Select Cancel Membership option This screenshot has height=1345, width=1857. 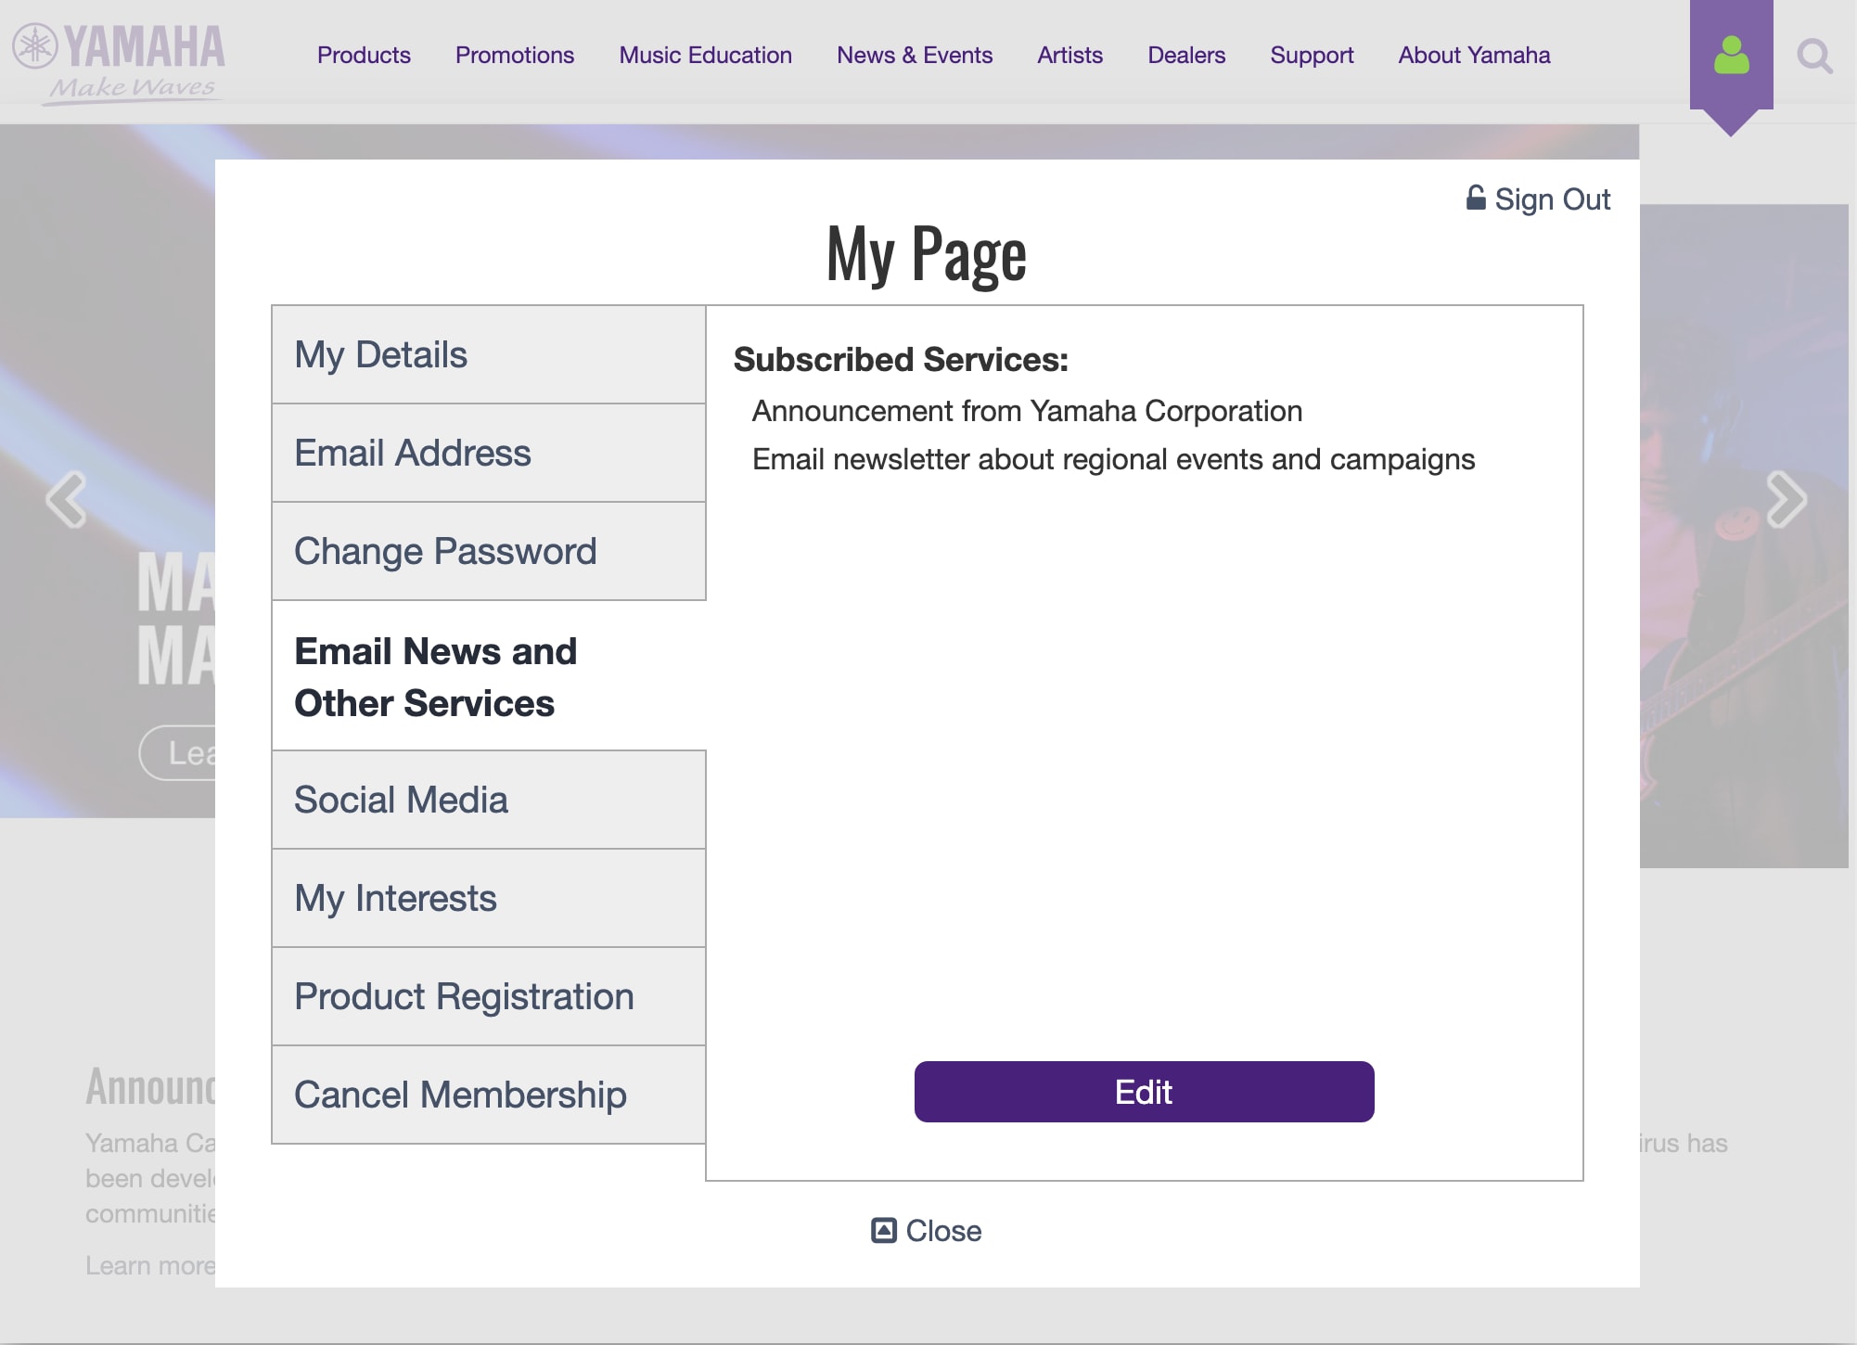point(489,1095)
